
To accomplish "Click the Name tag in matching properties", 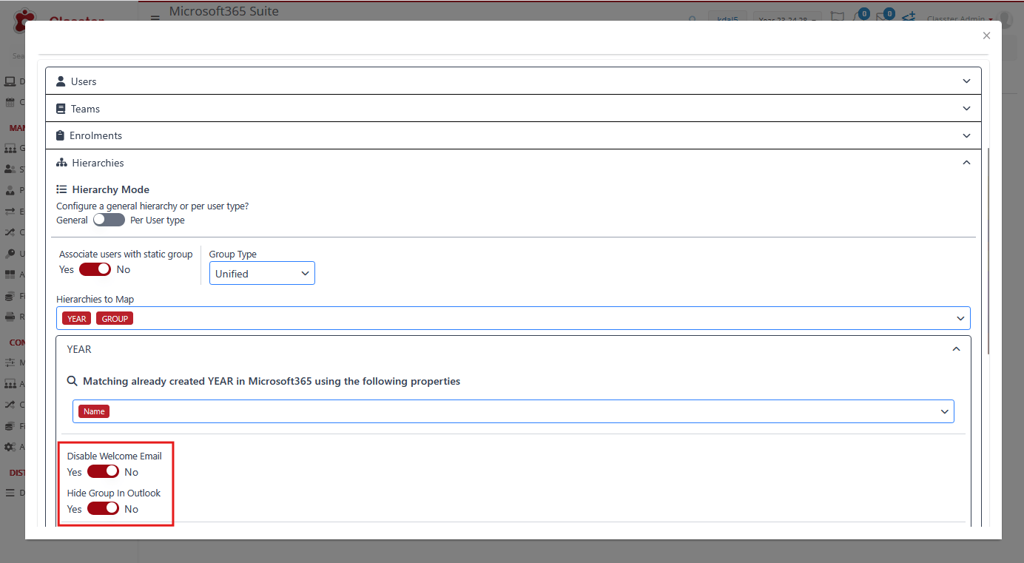I will (x=94, y=411).
